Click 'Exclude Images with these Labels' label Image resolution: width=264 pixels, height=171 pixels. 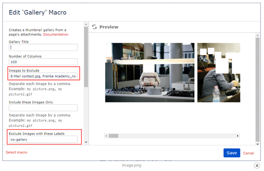click(36, 133)
